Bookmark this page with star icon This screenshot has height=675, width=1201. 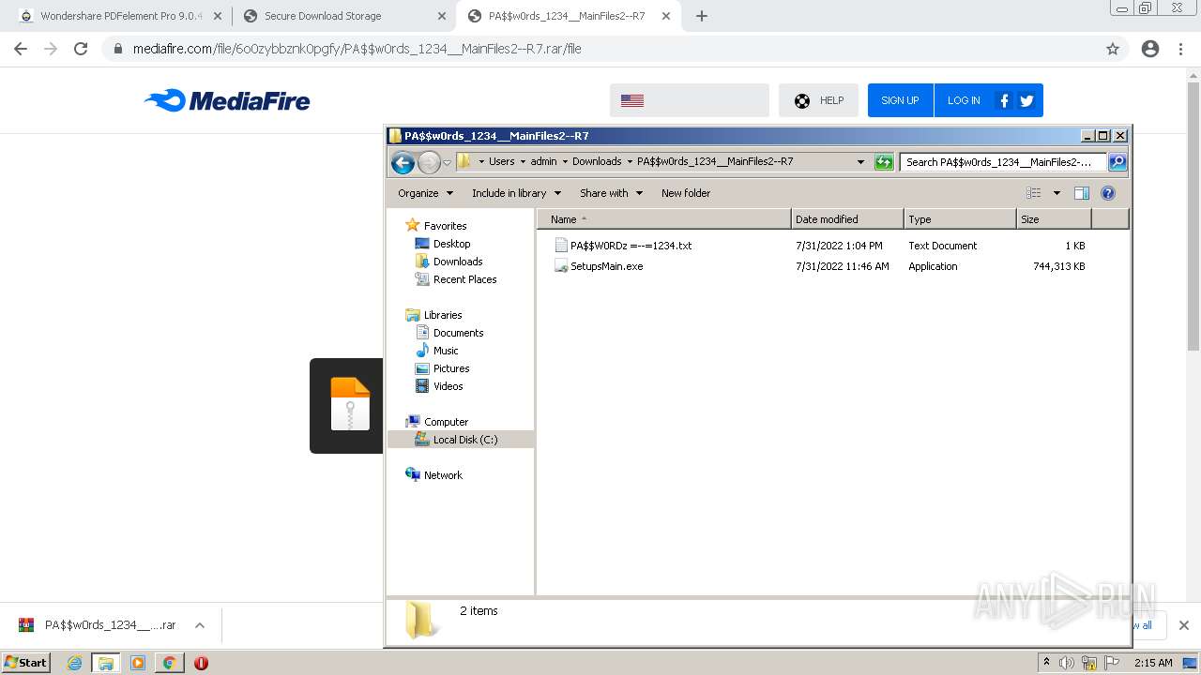(x=1113, y=49)
